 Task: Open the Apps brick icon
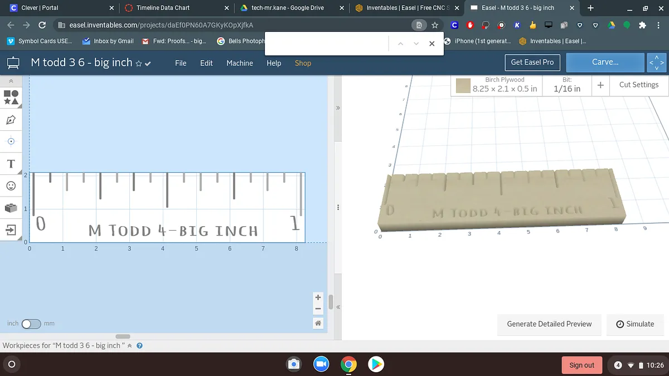pyautogui.click(x=11, y=208)
